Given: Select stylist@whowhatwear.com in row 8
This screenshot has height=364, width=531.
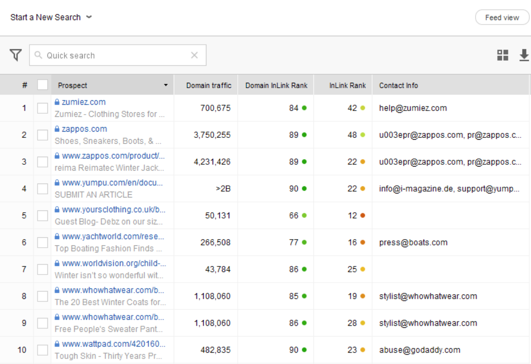Looking at the screenshot, I should click(428, 296).
